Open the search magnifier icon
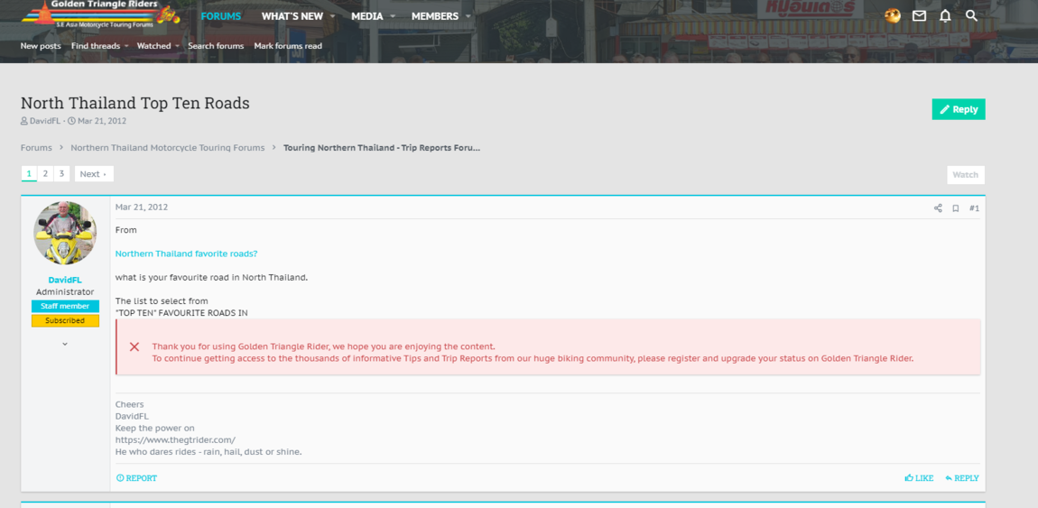Screen dimensions: 1038x508 971,16
